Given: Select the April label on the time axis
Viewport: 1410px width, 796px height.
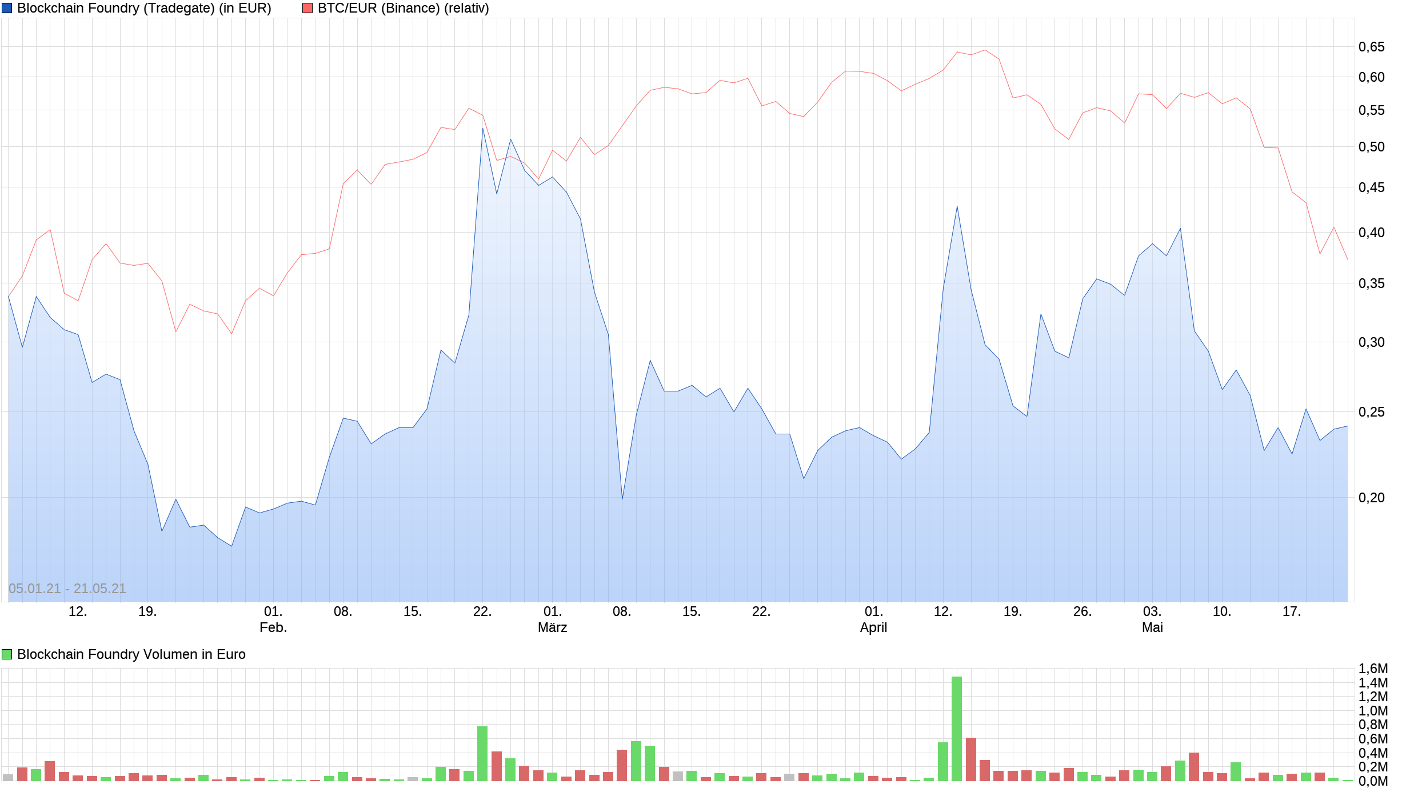Looking at the screenshot, I should tap(872, 627).
